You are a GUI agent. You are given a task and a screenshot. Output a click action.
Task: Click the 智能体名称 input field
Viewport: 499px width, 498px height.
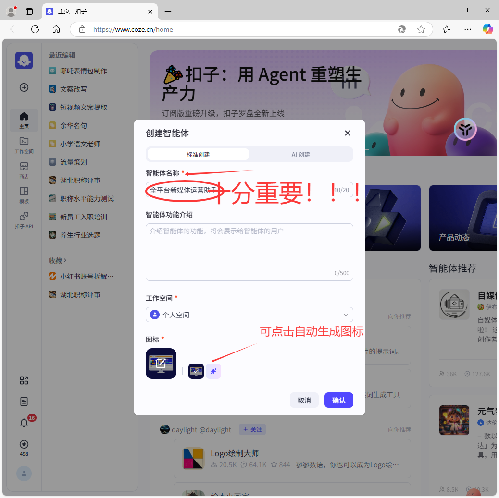tap(249, 190)
